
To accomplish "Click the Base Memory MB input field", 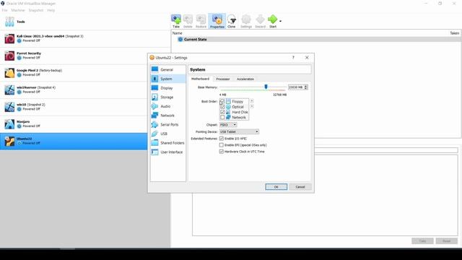I will pos(296,87).
